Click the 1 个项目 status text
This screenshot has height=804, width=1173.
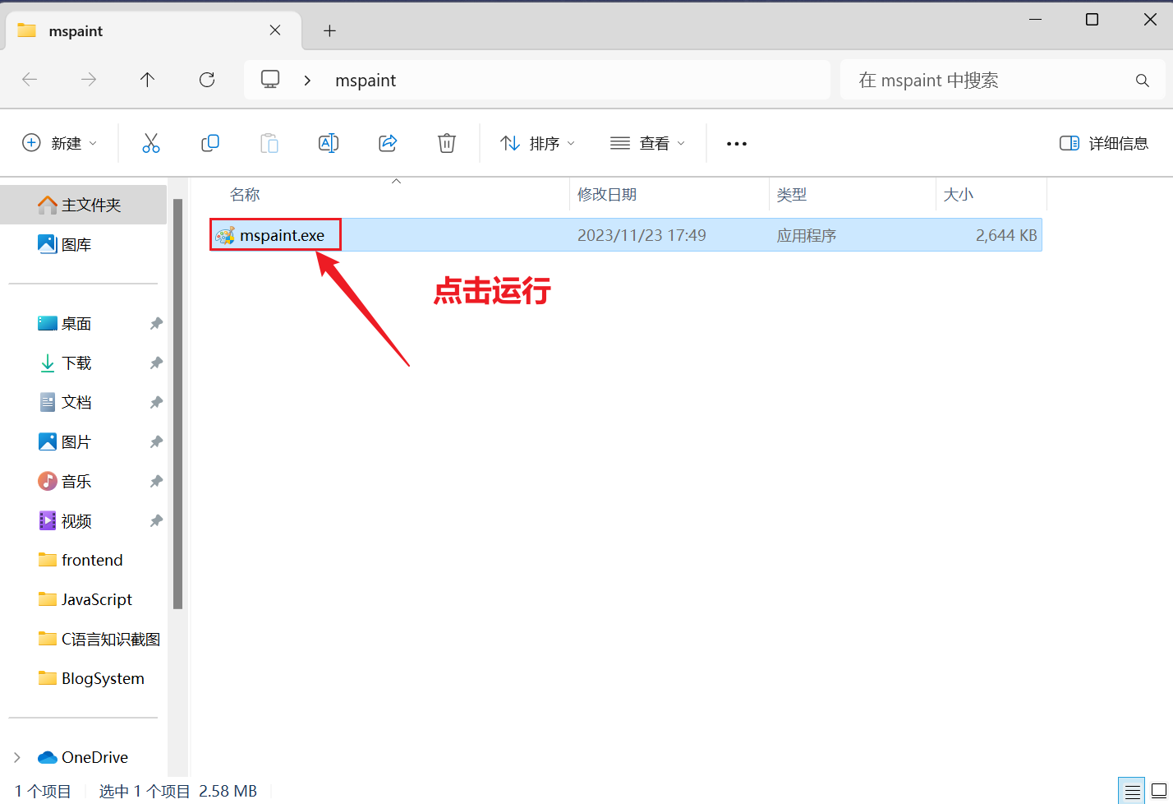tap(43, 792)
